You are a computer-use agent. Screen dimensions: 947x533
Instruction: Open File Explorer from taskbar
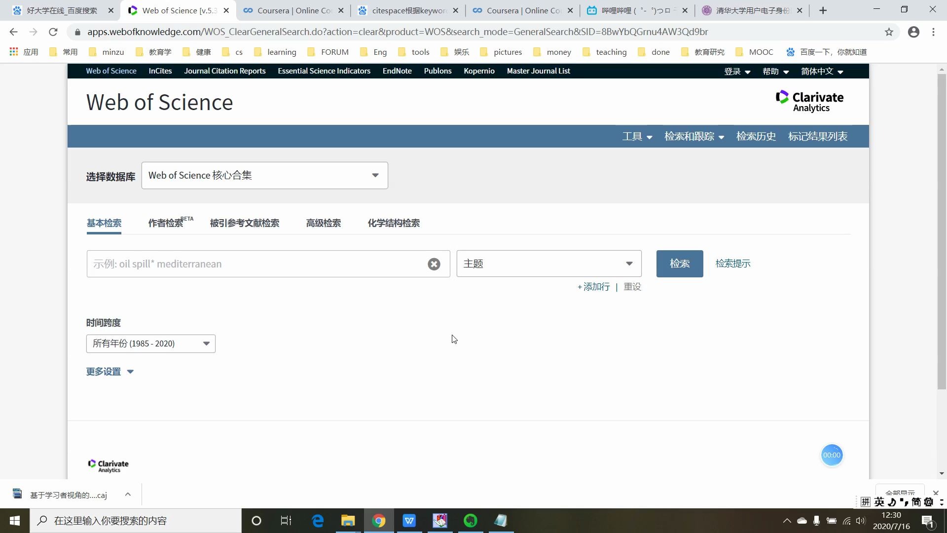tap(348, 521)
